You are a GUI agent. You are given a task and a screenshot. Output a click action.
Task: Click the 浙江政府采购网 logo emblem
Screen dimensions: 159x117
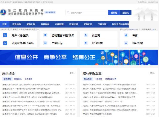point(3,12)
